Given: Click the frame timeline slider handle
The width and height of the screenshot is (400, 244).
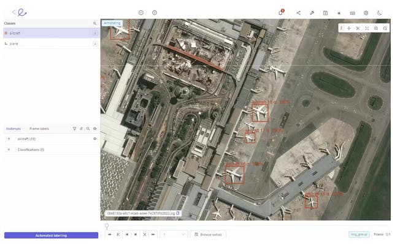Looking at the screenshot, I should pos(107,226).
